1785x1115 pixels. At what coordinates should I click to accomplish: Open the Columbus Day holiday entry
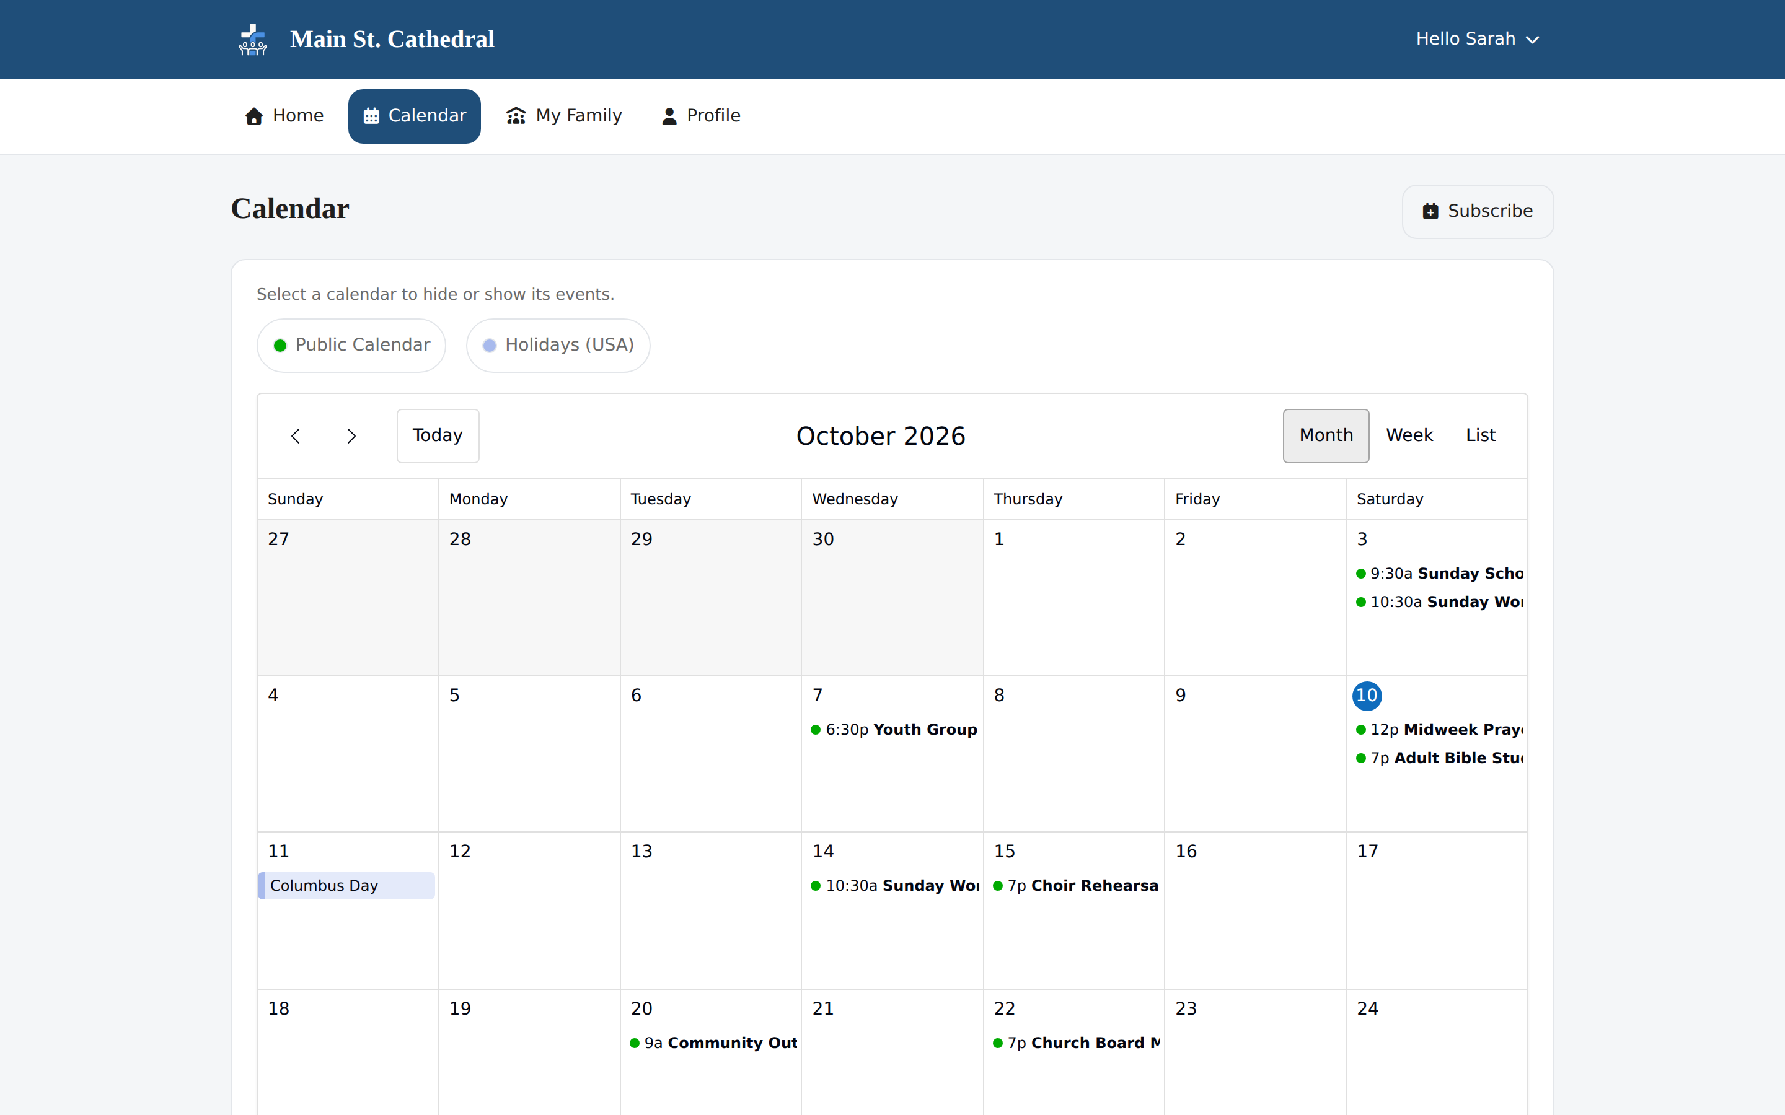(346, 886)
